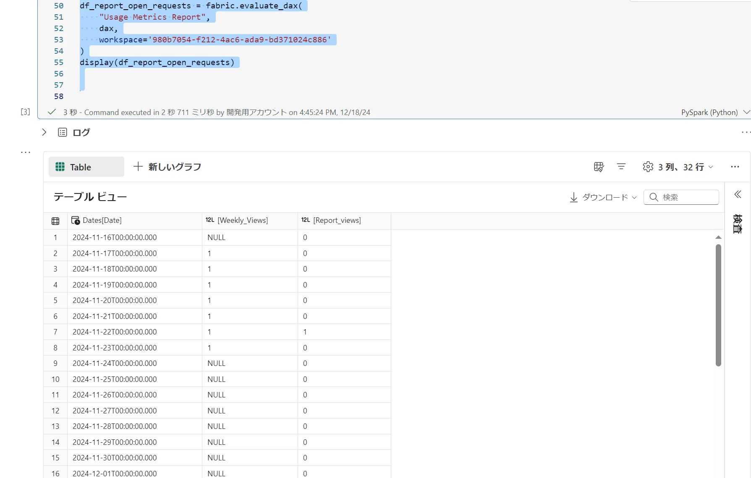Click the table grid corner select-all icon

tap(55, 221)
